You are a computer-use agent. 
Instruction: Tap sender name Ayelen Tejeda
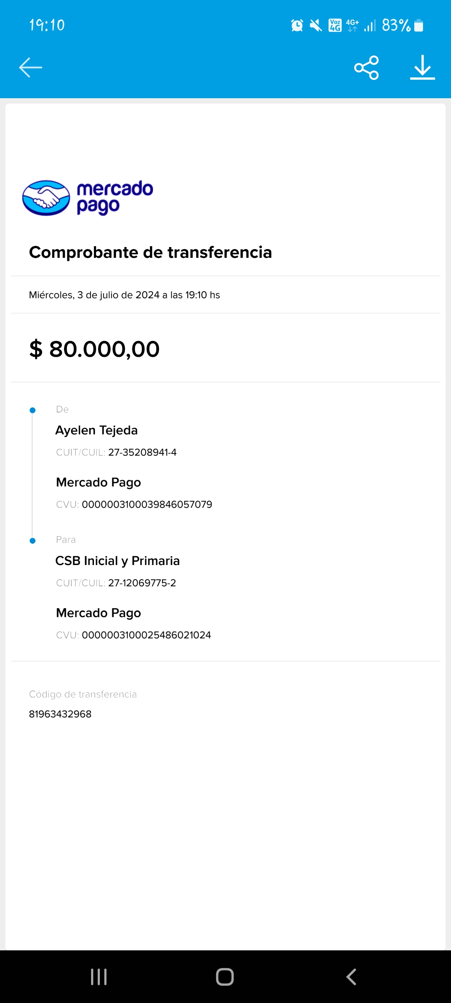[x=96, y=430]
